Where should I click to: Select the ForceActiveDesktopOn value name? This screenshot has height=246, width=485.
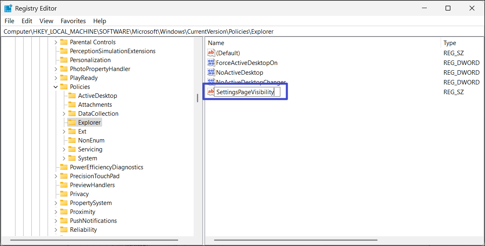pyautogui.click(x=247, y=63)
